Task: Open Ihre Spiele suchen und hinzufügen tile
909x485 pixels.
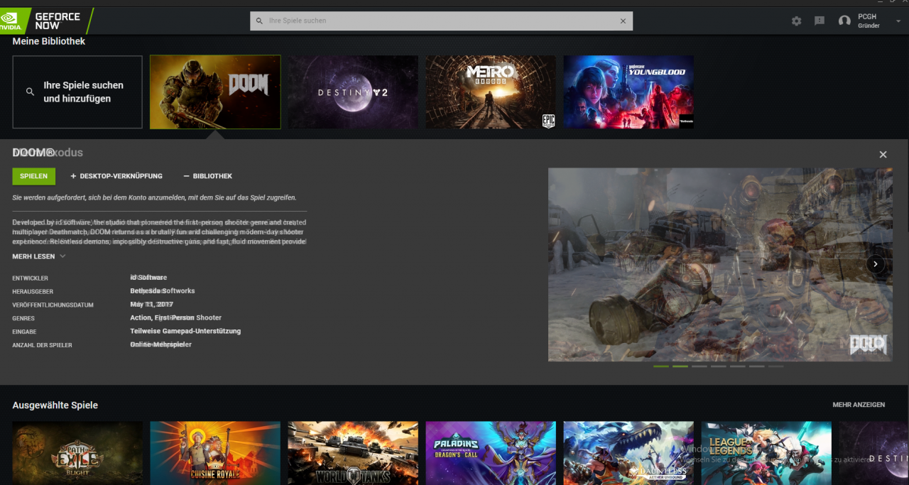Action: [77, 92]
